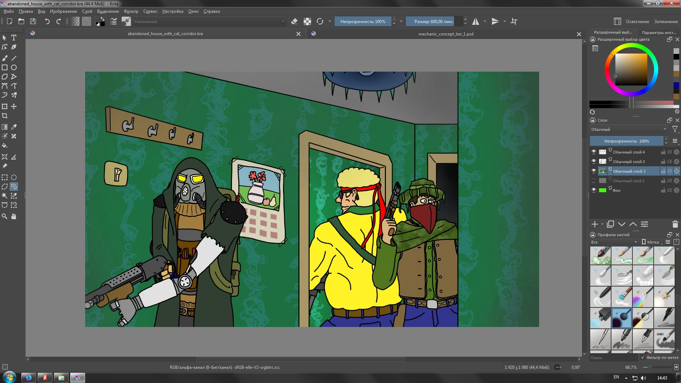
Task: Toggle eraser mode in toolbar
Action: (x=294, y=22)
